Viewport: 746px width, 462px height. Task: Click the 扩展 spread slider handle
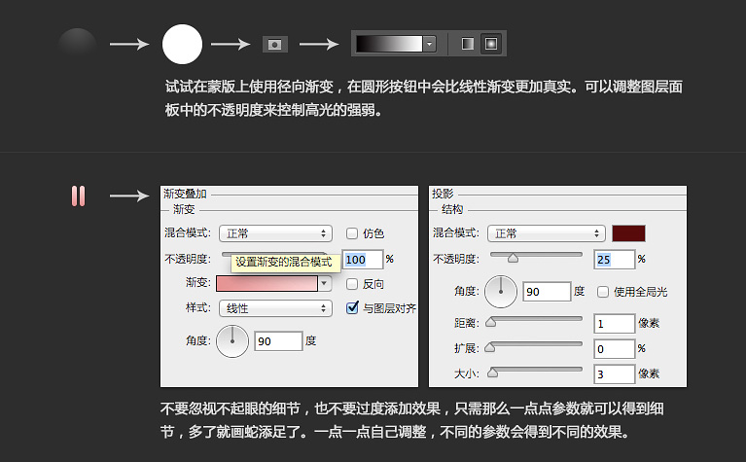[x=489, y=347]
